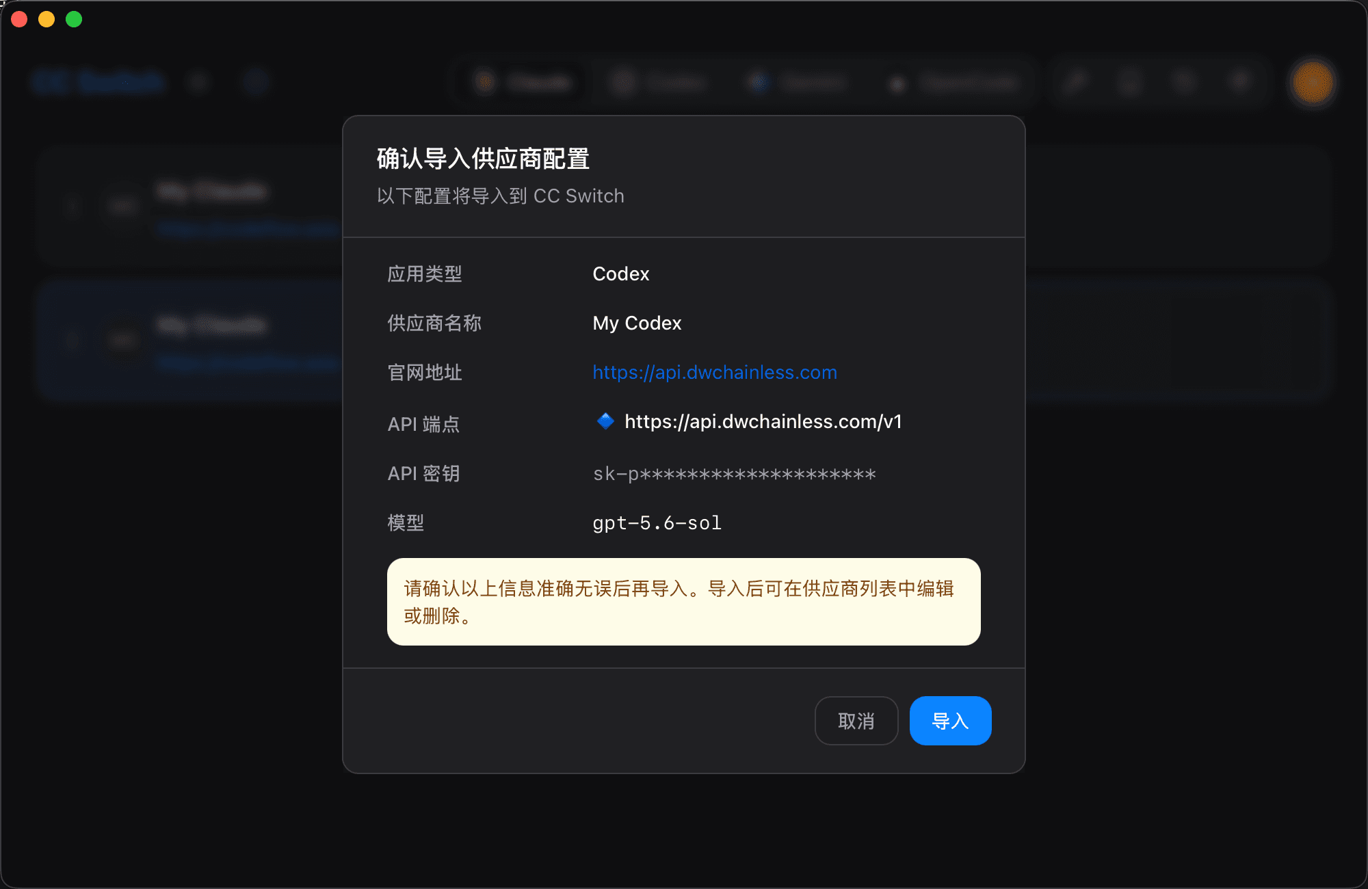Select the API 端点 label
The image size is (1368, 889).
click(x=423, y=424)
